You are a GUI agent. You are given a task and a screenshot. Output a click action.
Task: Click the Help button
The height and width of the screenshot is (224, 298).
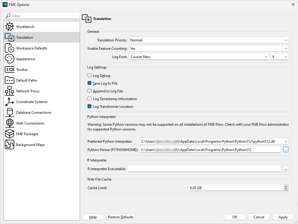tap(93, 217)
